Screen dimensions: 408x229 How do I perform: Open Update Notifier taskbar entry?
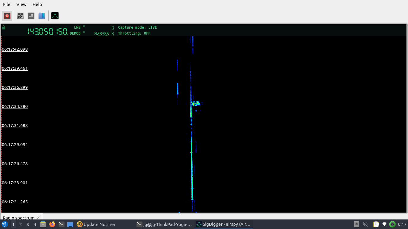pyautogui.click(x=96, y=224)
